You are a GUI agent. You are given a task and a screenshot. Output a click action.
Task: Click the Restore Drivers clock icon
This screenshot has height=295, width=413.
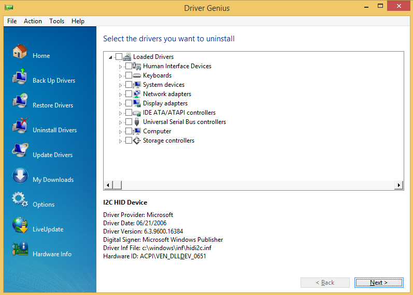click(x=20, y=101)
